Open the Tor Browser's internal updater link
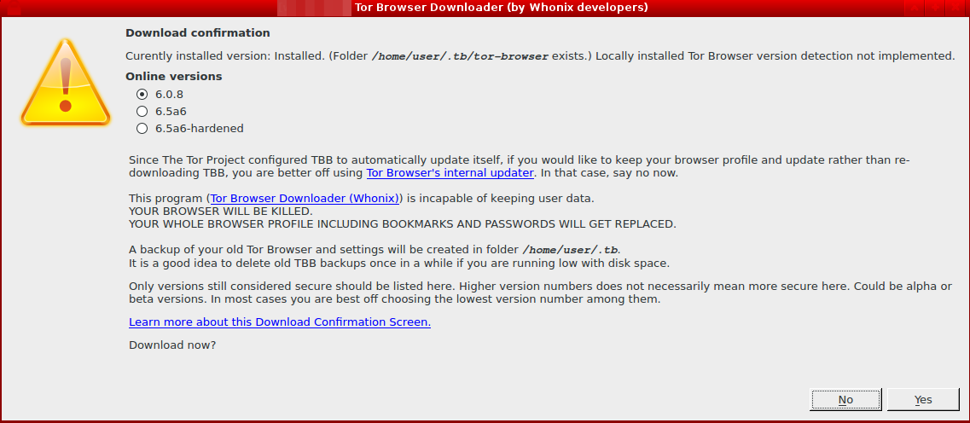The height and width of the screenshot is (423, 970). point(450,173)
